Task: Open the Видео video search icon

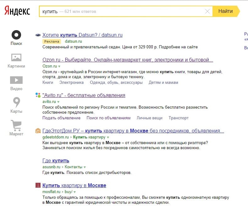Action: 16,80
